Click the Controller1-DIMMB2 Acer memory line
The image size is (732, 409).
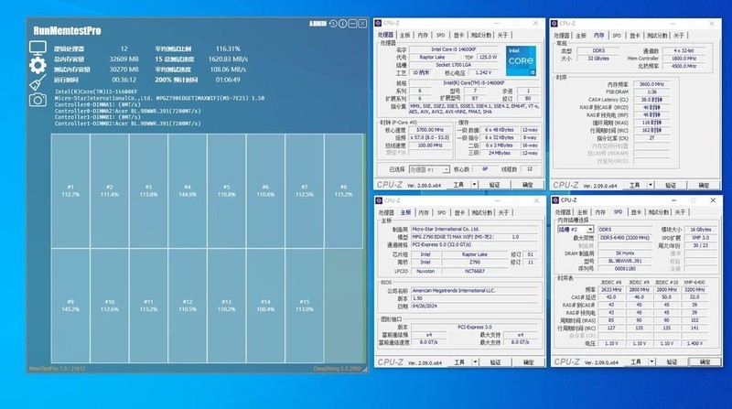[x=127, y=124]
